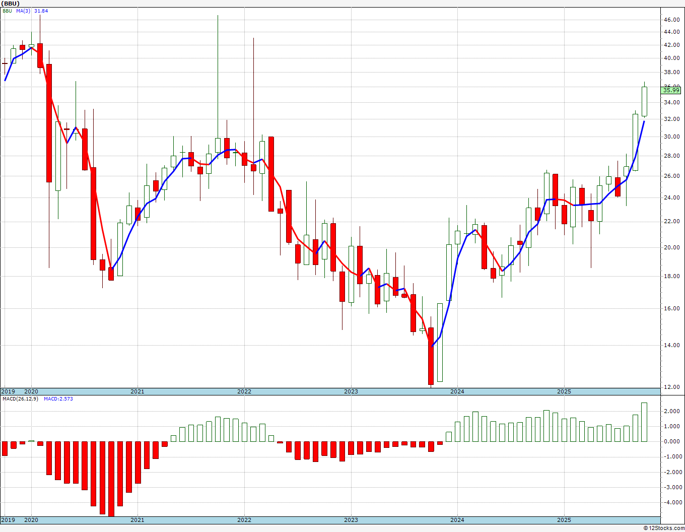685x532 pixels.
Task: Select the 30.00 price axis label
Action: [671, 137]
